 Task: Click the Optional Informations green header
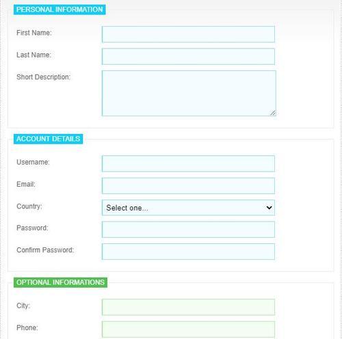pyautogui.click(x=60, y=282)
